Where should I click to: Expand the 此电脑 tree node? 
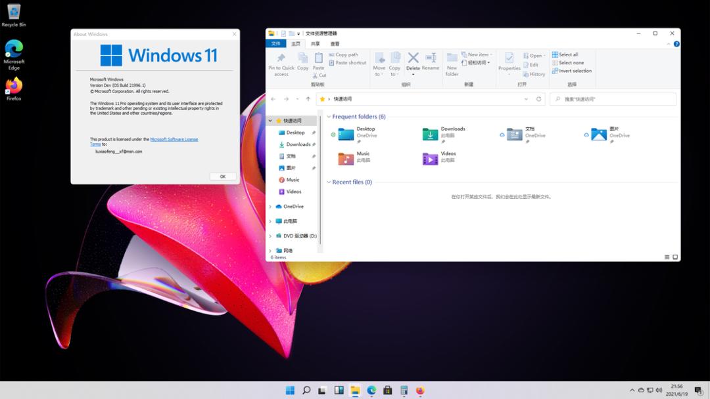click(270, 221)
